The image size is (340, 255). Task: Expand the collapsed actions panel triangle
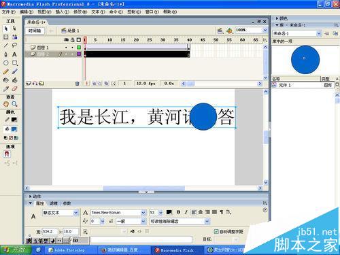coord(30,197)
